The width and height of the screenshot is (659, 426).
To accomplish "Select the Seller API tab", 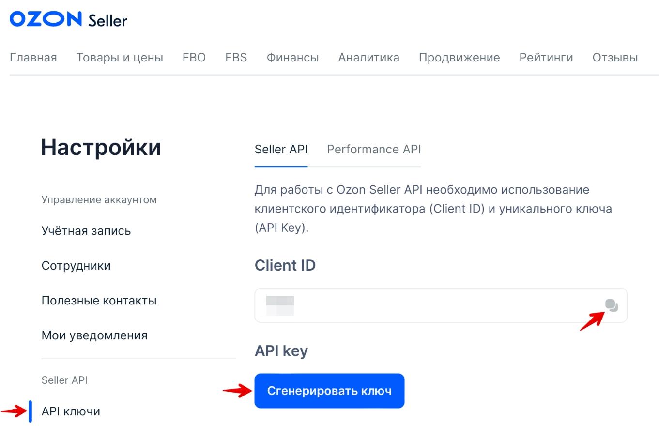I will pos(281,150).
